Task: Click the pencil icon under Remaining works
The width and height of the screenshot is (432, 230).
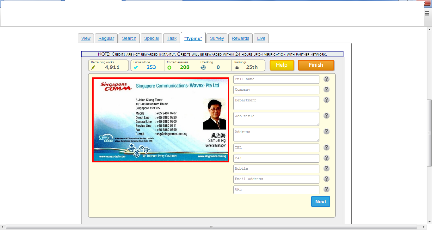Action: 93,67
